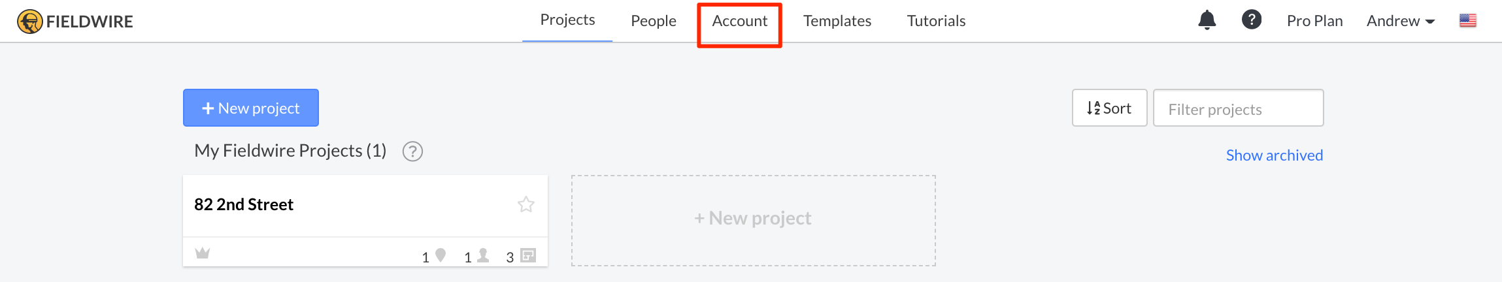Click the dashed New project placeholder card
1502x282 pixels.
pos(753,220)
